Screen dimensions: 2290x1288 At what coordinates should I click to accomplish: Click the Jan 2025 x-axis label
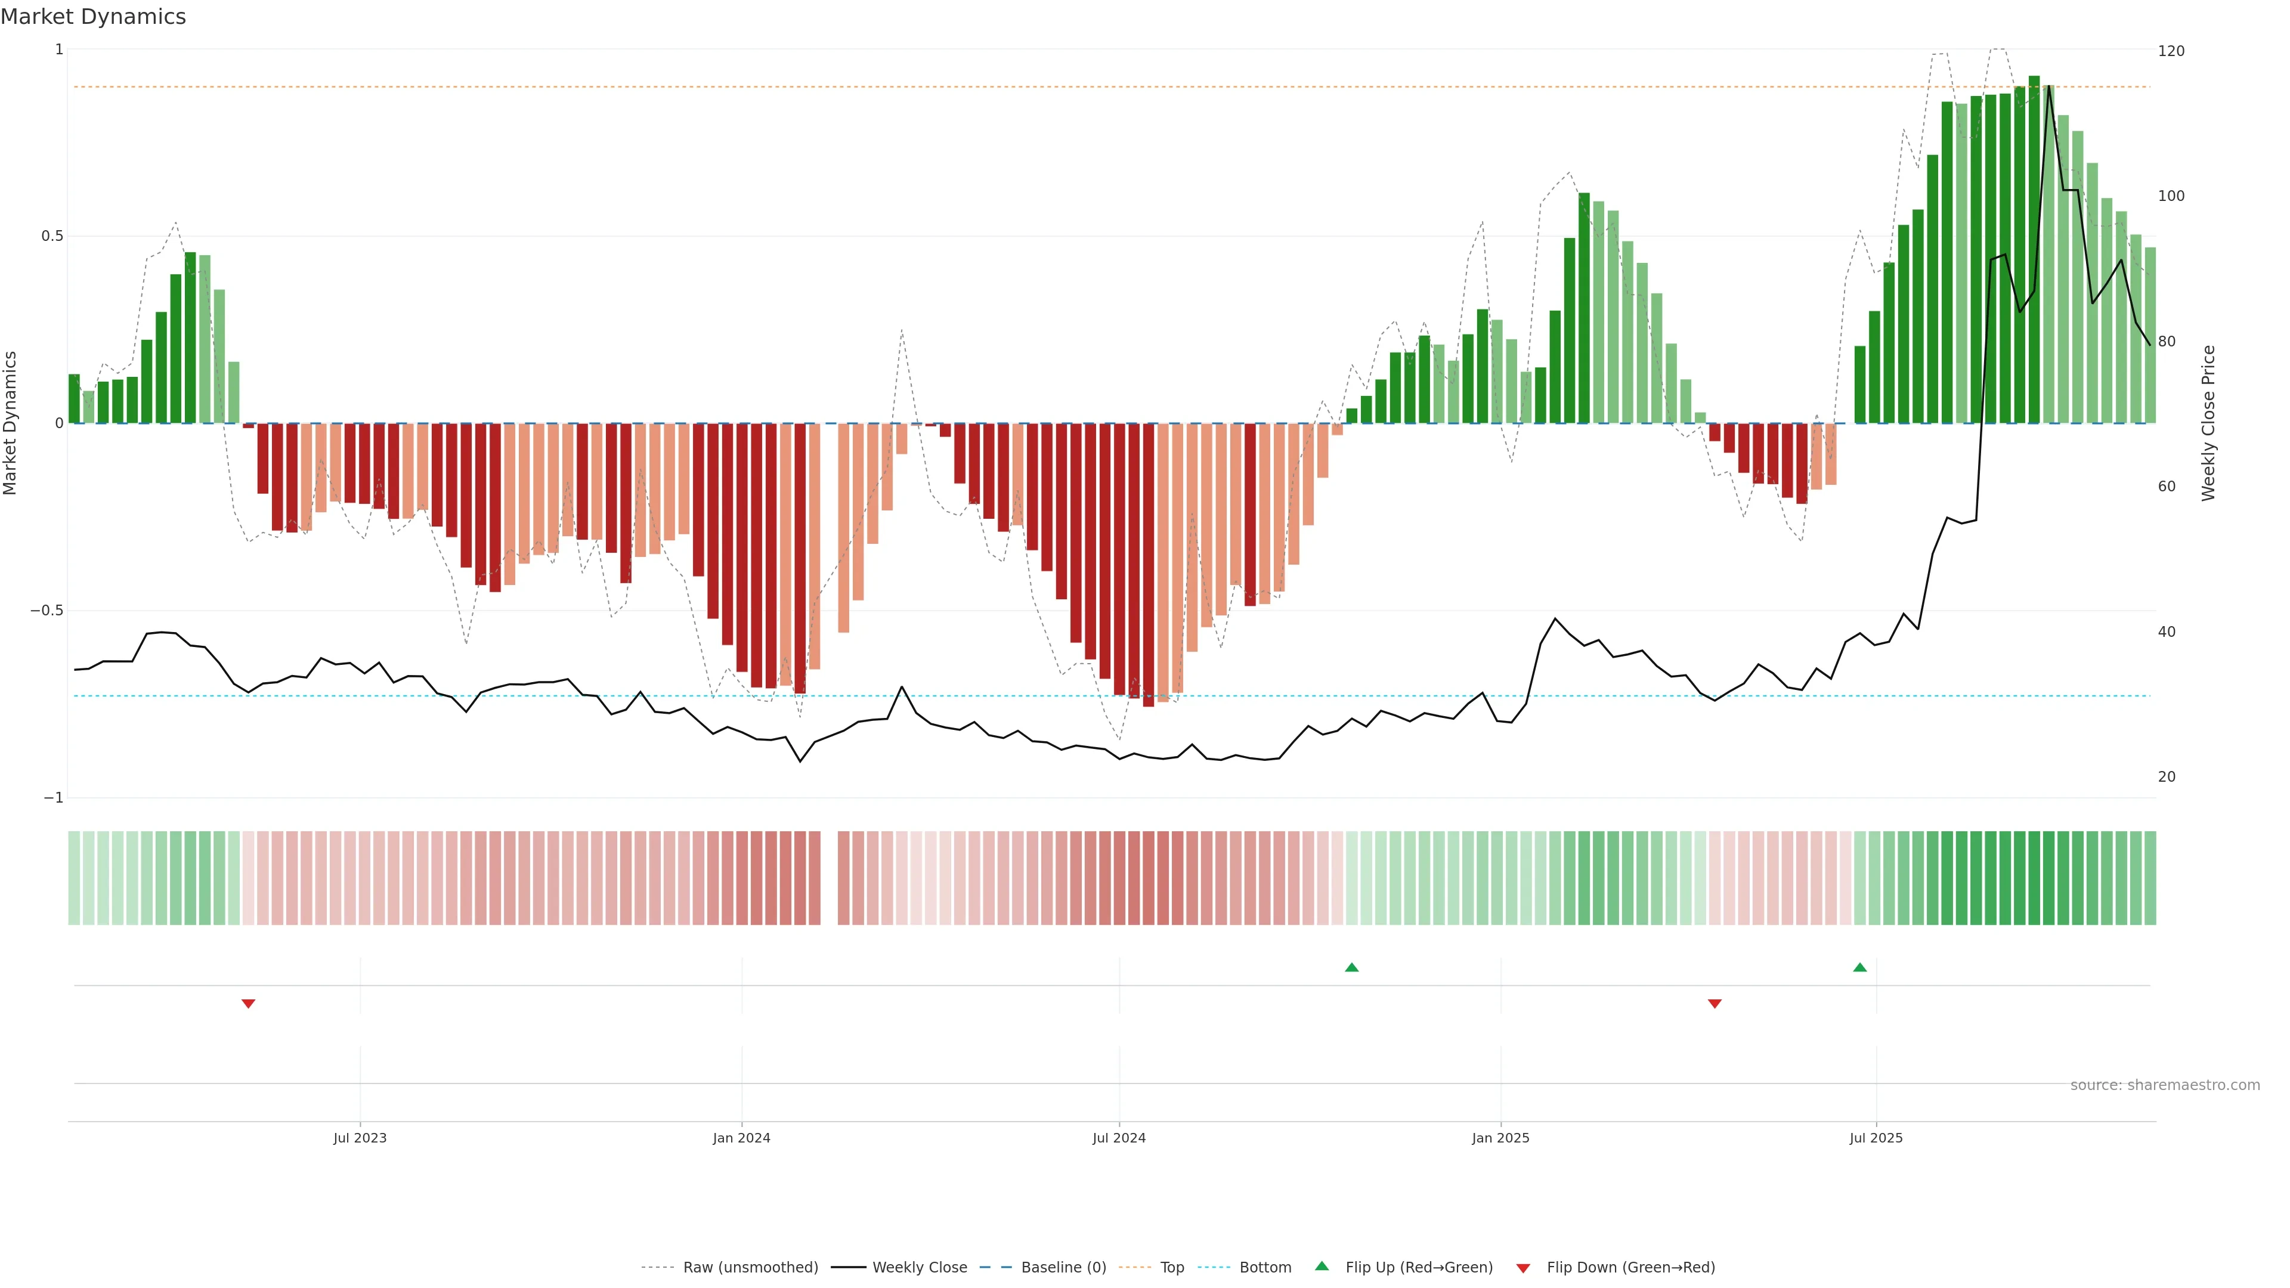coord(1500,1138)
